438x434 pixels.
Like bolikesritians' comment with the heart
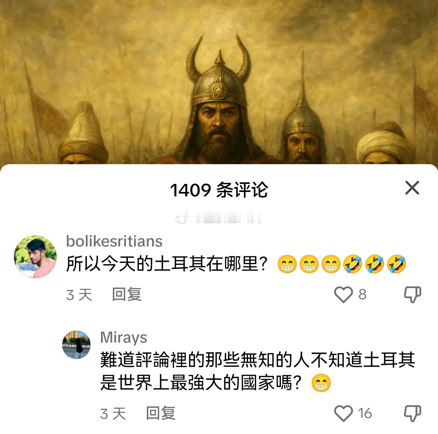point(343,294)
